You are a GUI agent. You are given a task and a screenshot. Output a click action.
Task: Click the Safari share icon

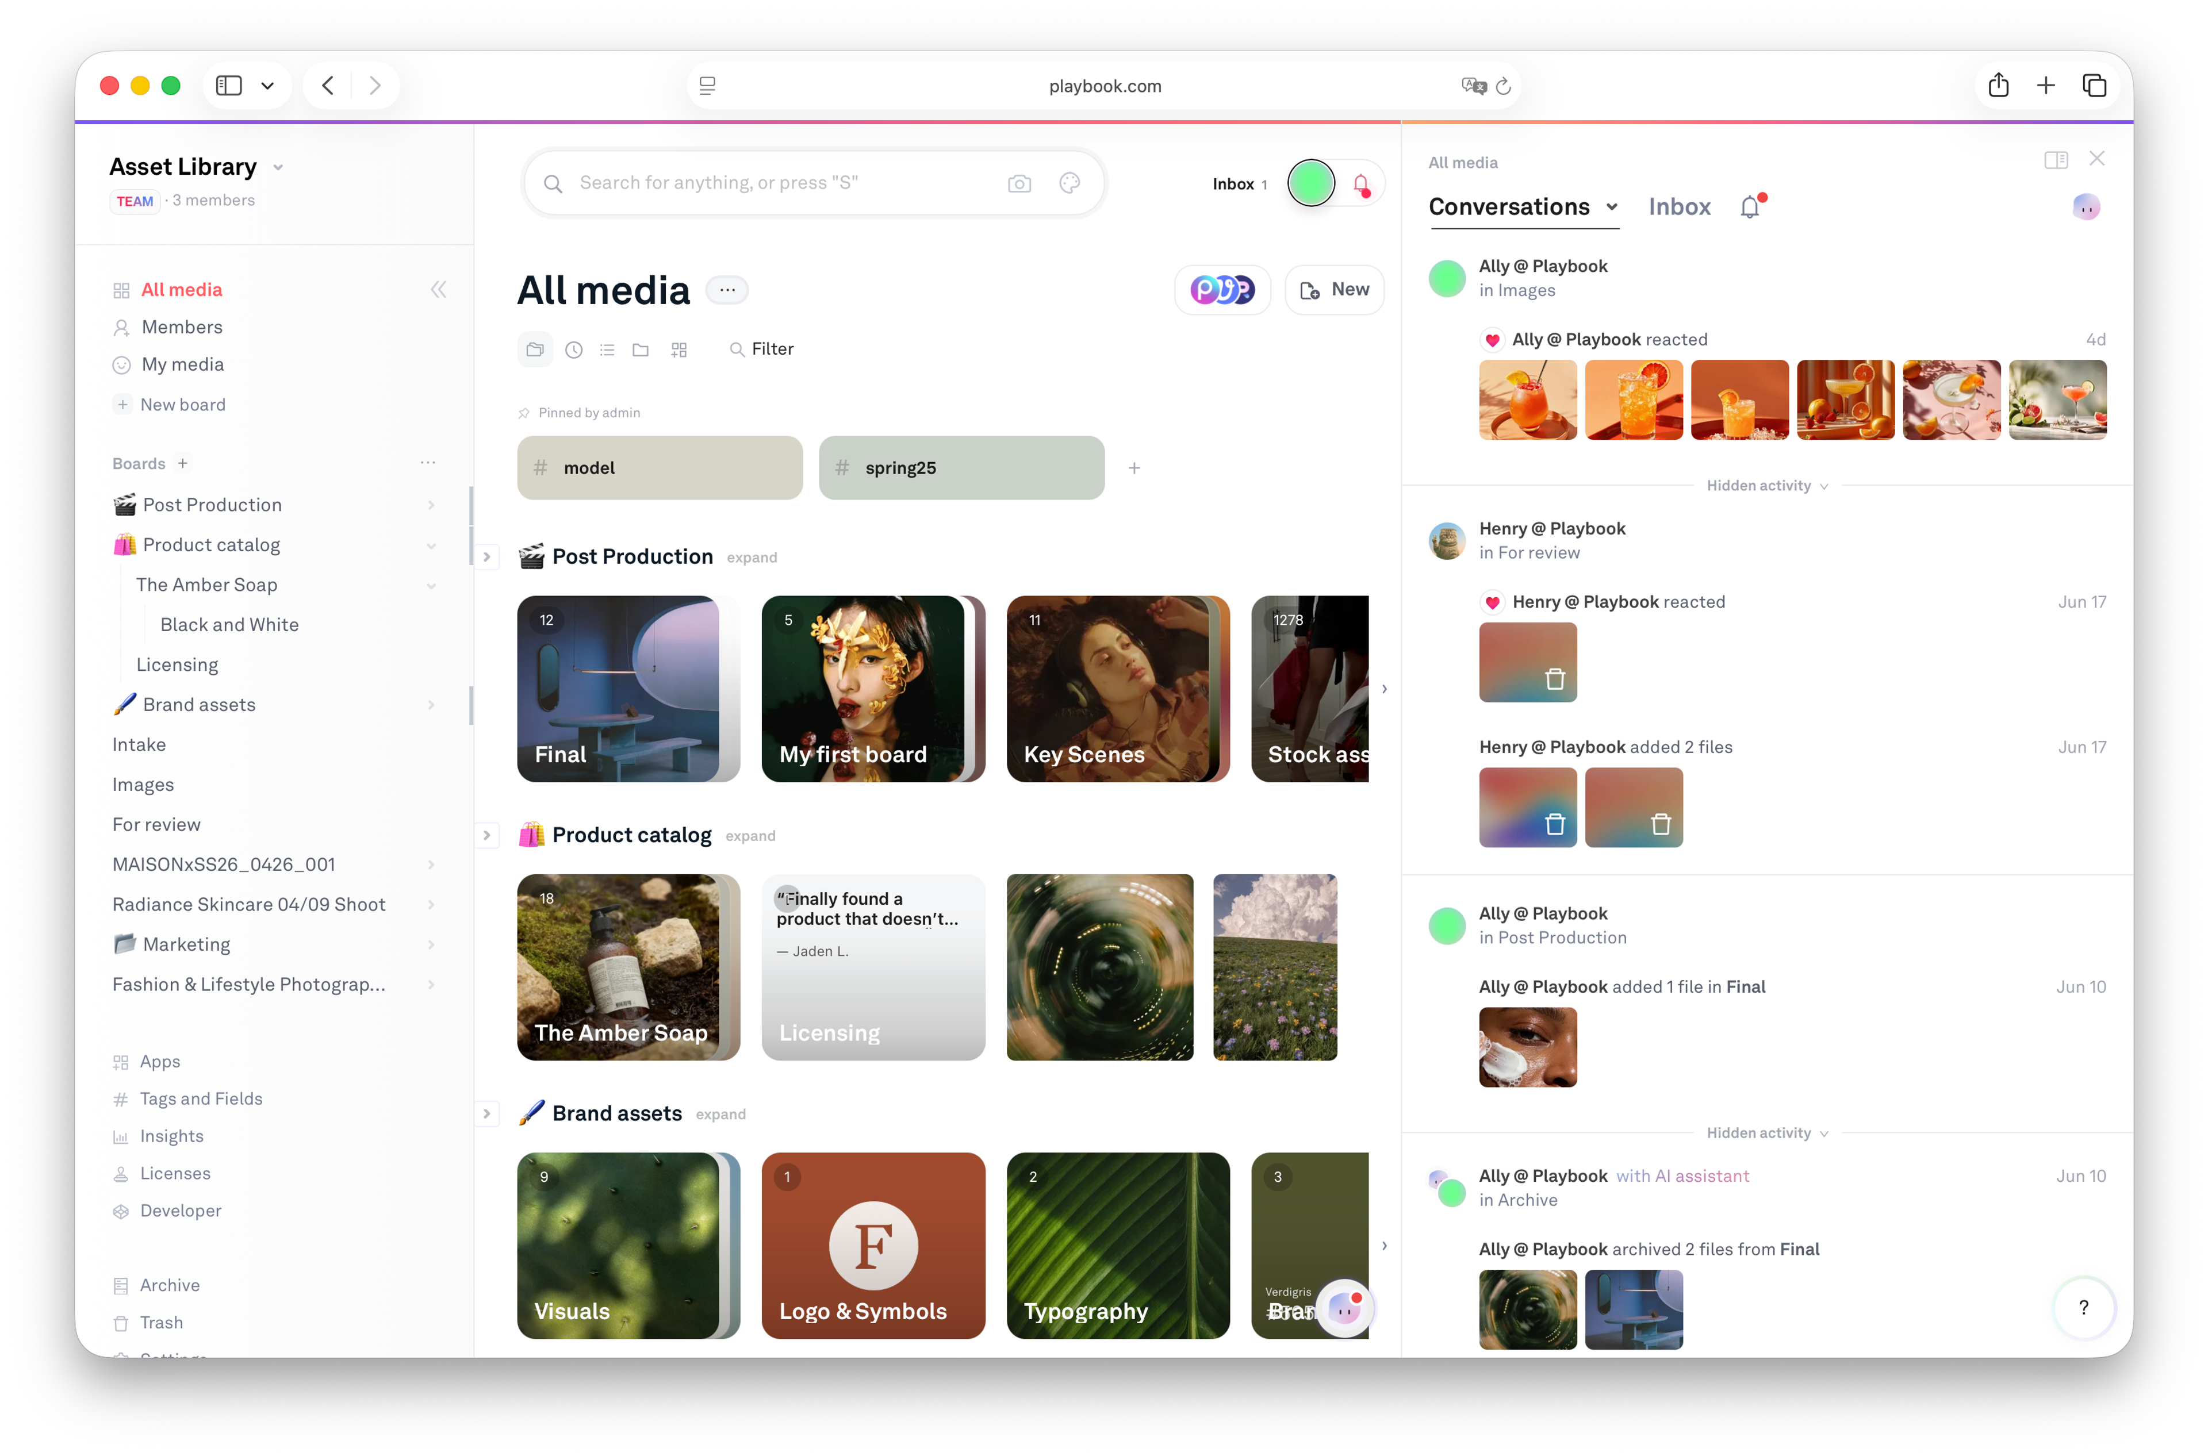1998,86
